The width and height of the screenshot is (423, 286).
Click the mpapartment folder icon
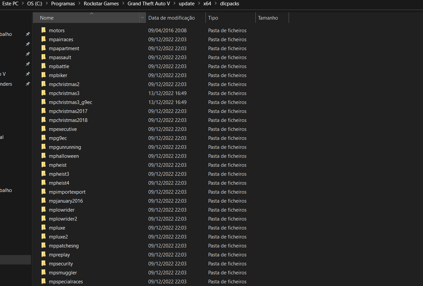point(43,48)
